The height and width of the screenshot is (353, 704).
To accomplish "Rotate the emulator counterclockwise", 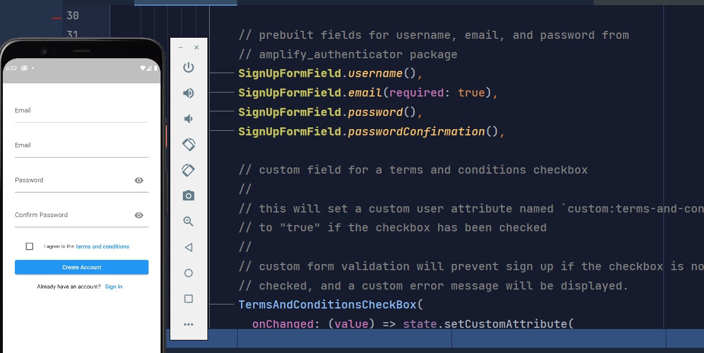I will pyautogui.click(x=188, y=144).
